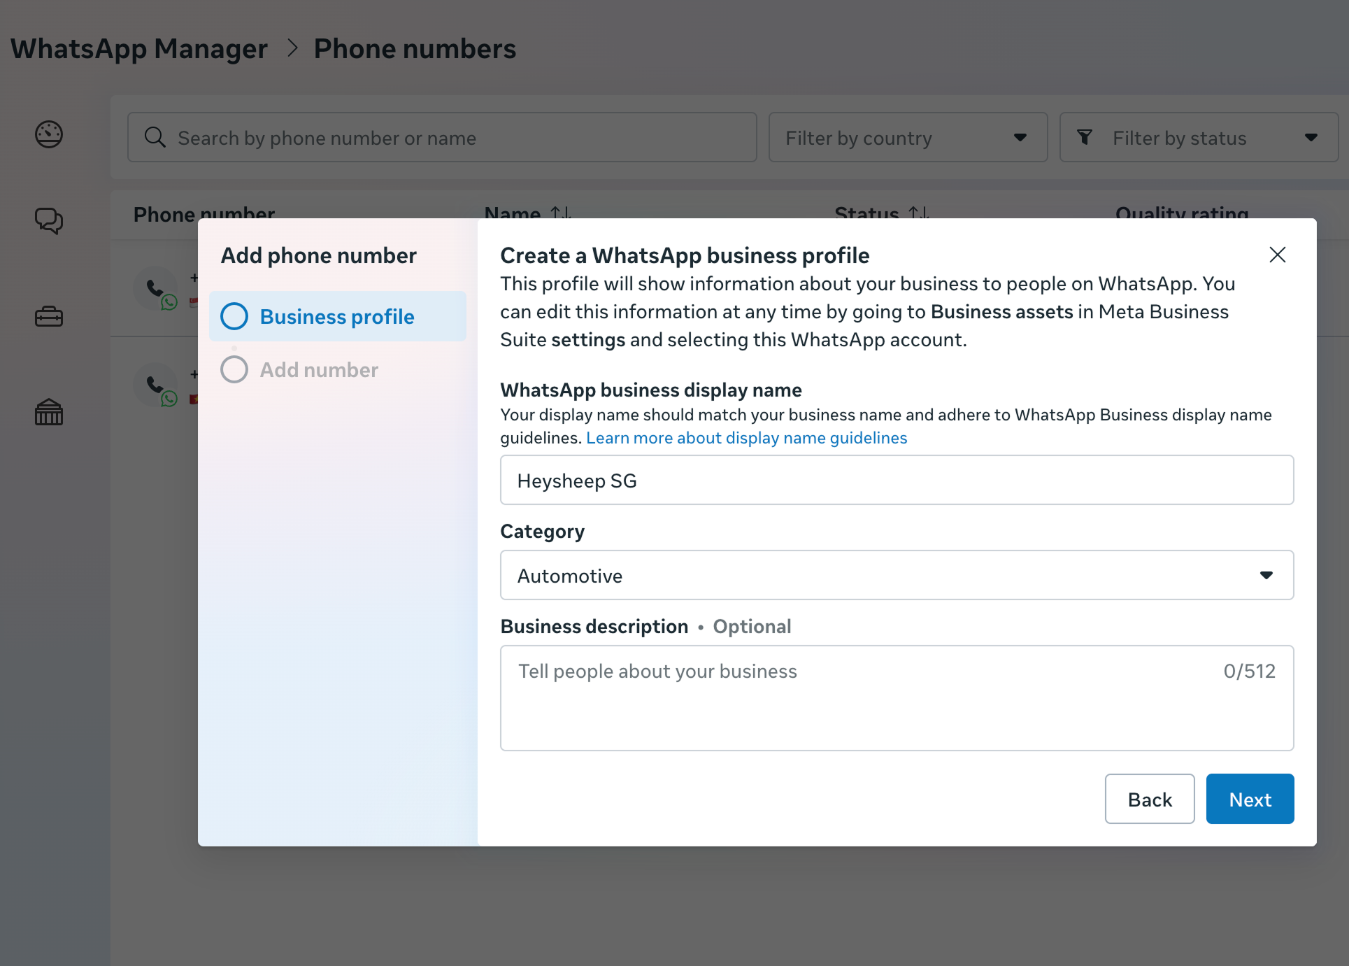Select the Add number step radio
Screen dimensions: 1349x966
(x=234, y=369)
